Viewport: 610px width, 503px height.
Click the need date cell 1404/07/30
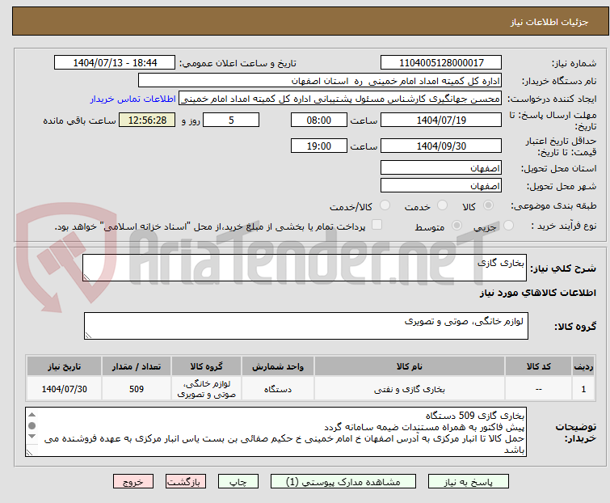point(64,389)
